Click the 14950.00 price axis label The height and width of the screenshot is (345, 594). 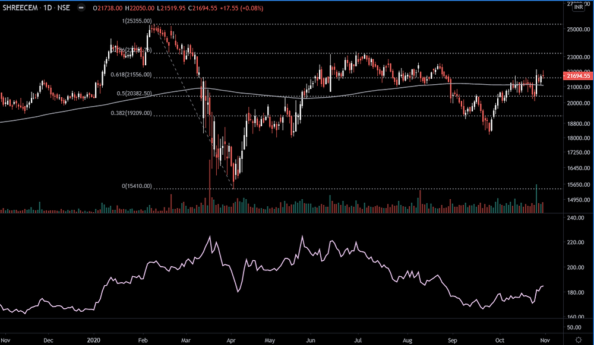[579, 200]
